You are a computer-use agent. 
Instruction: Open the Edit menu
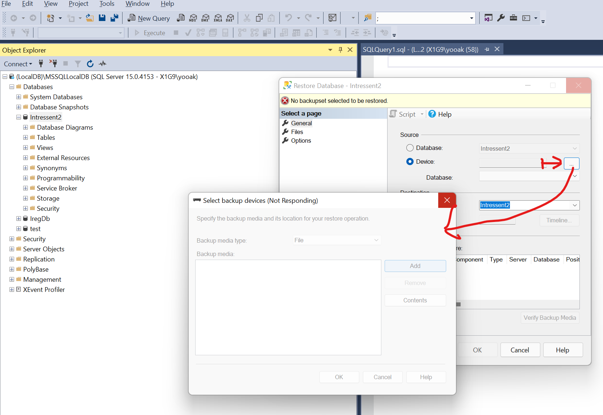[x=28, y=4]
